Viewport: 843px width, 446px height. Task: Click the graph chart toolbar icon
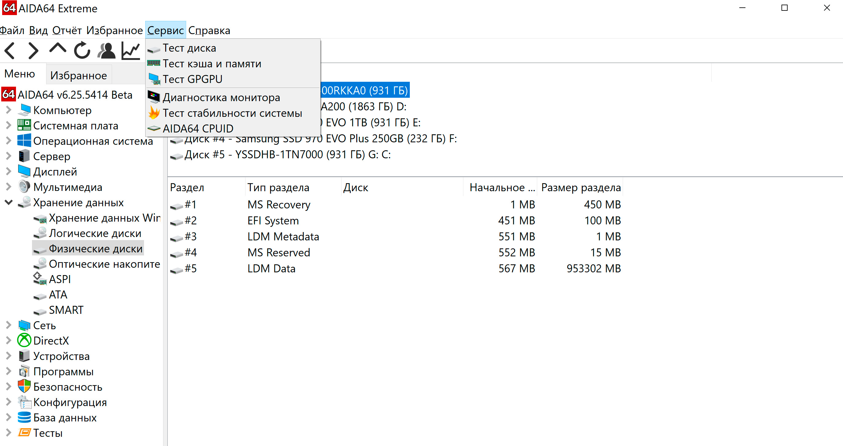pyautogui.click(x=130, y=51)
